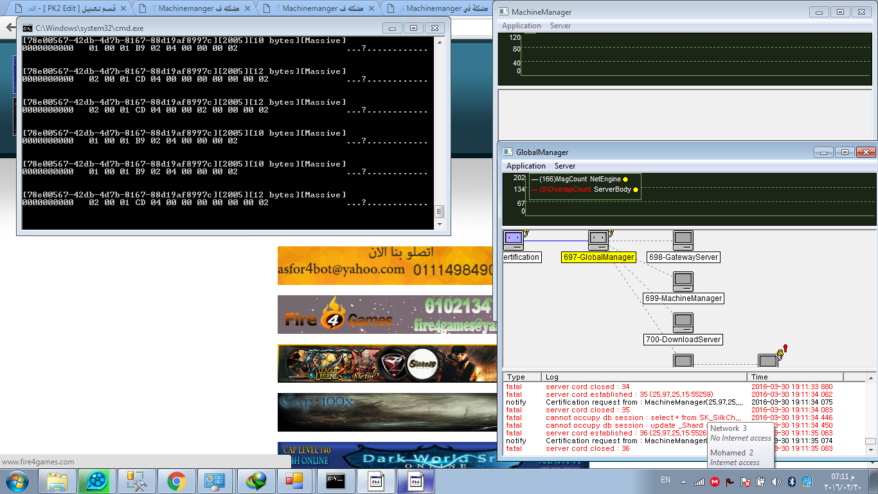Click the volume speaker tray icon
The height and width of the screenshot is (494, 878).
pos(776,481)
